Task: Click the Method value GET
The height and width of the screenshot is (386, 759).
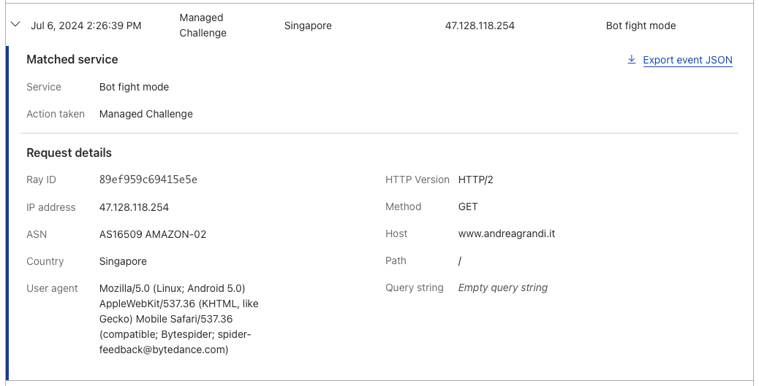Action: click(468, 206)
